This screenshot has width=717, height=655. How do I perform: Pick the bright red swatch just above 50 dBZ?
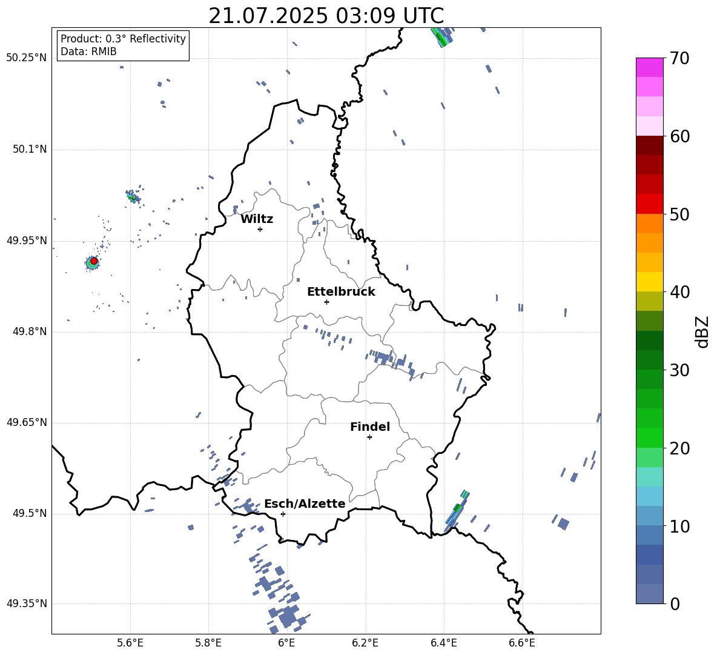(x=650, y=204)
